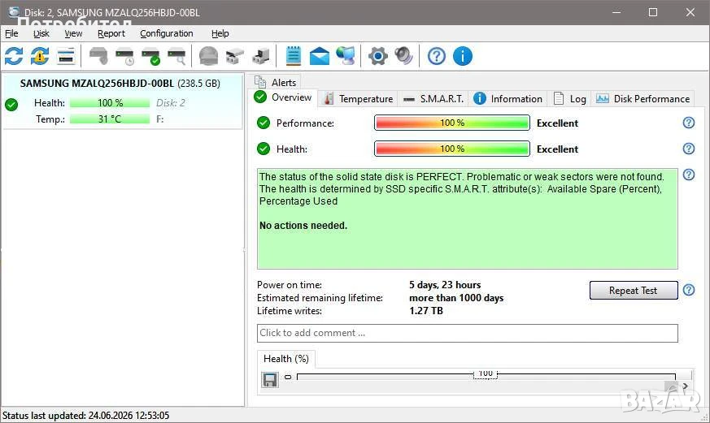
Task: Click the "Status last updated" status bar text
Action: coord(85,416)
